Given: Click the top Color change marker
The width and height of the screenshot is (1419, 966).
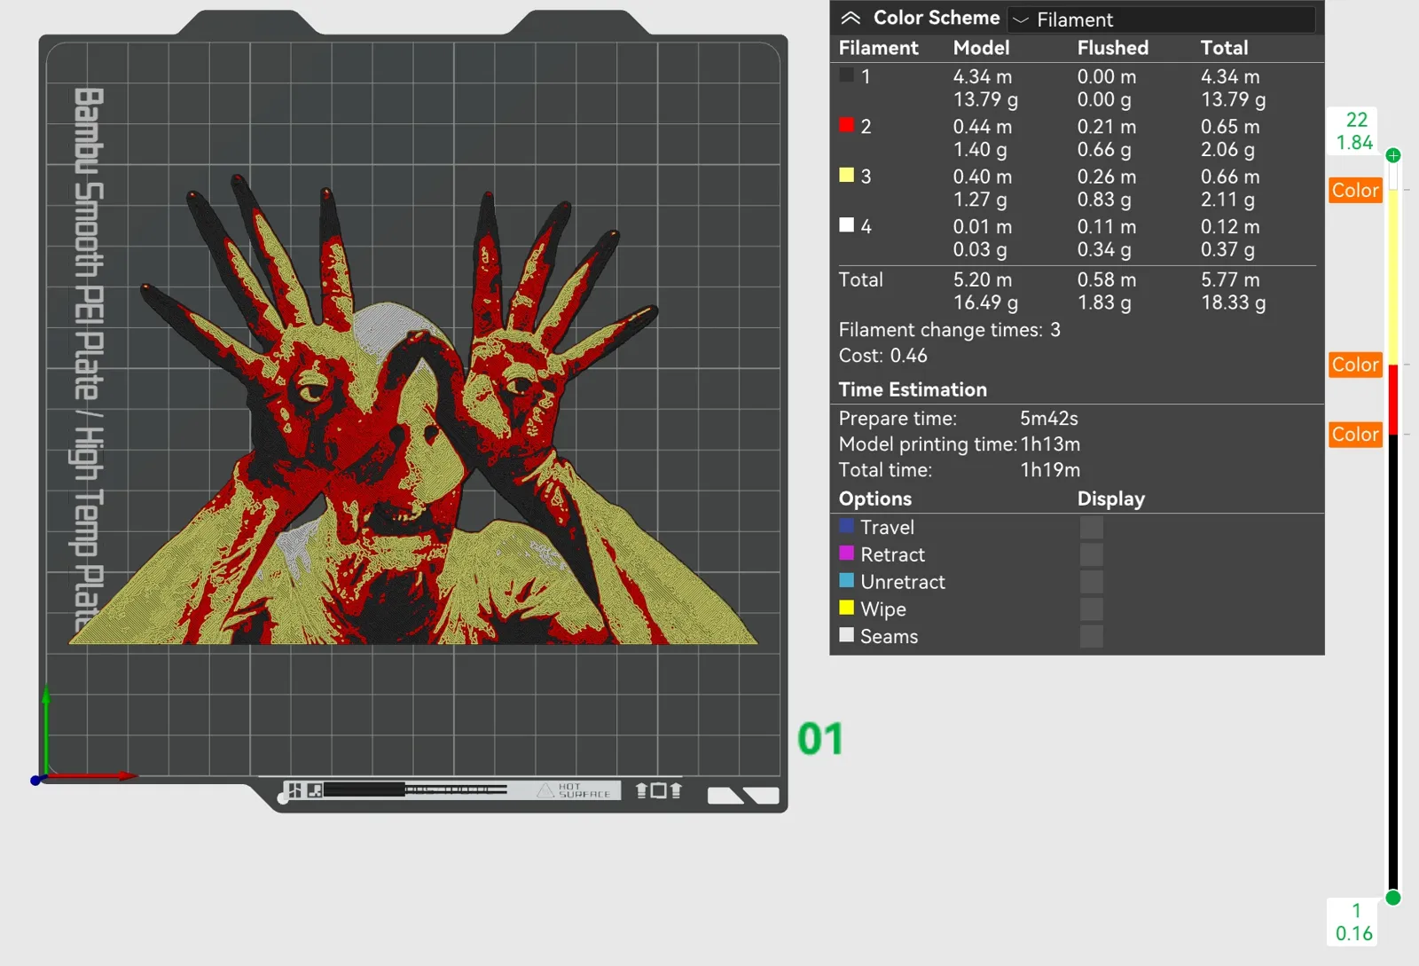Looking at the screenshot, I should (1355, 190).
